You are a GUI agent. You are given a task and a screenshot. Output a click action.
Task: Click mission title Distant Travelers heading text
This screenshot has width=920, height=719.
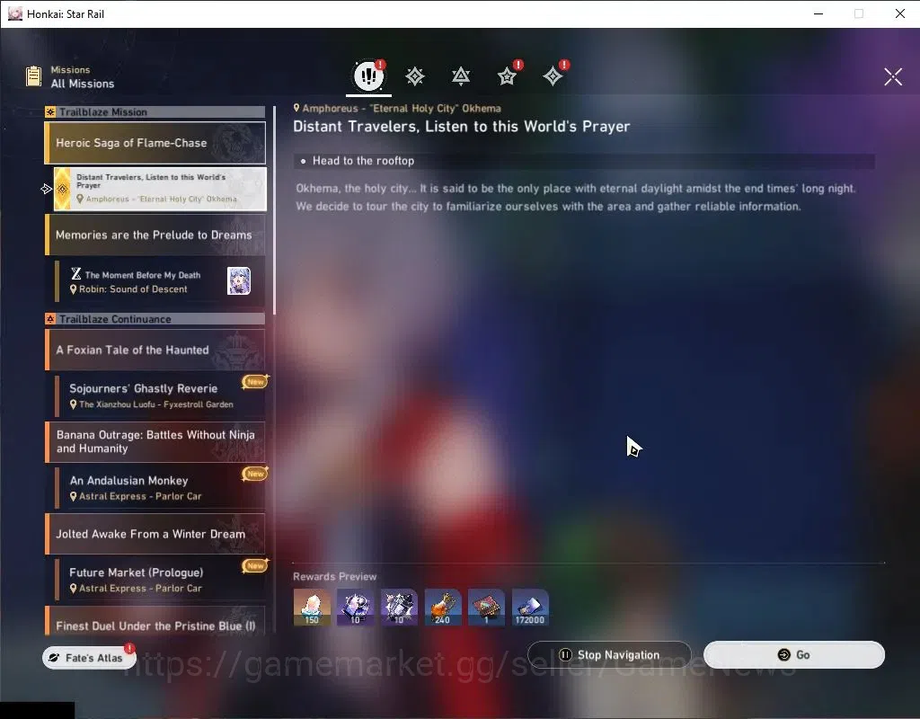(x=461, y=126)
